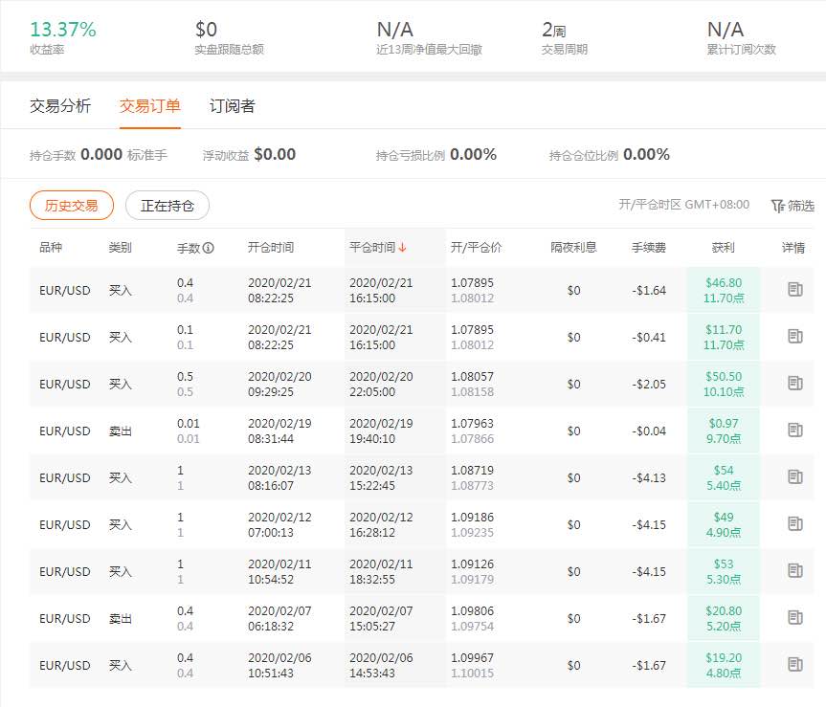
Task: Open details icon for $0.97 trade
Action: 795,430
